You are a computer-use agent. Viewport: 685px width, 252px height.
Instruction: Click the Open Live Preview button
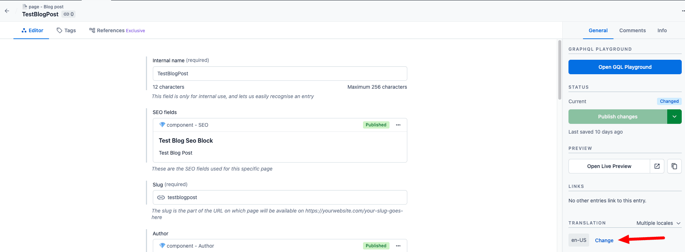click(x=609, y=166)
